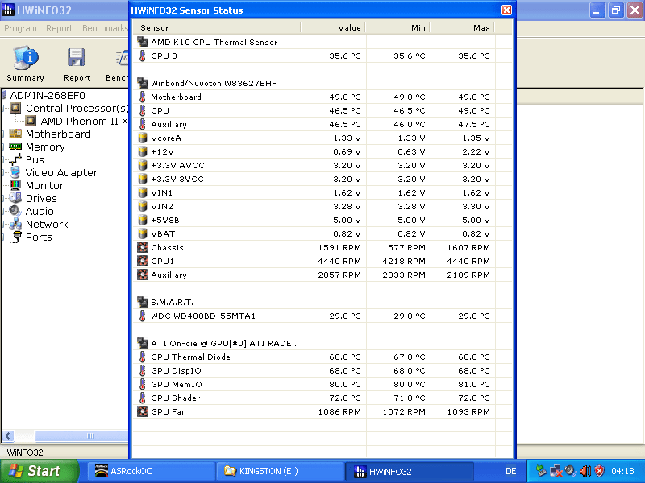Click the Motherboard temperature thermometer icon
Screen dimensions: 645x483
[x=143, y=97]
